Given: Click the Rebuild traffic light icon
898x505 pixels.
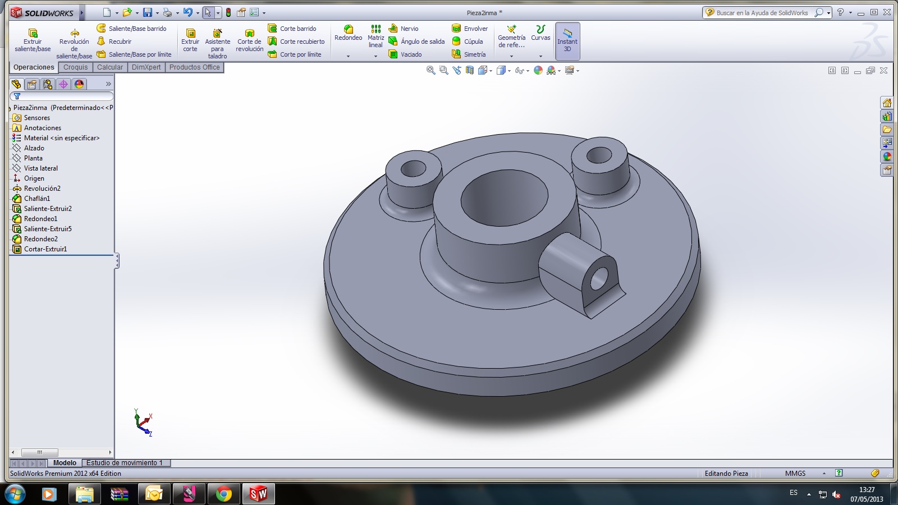Looking at the screenshot, I should pos(228,12).
